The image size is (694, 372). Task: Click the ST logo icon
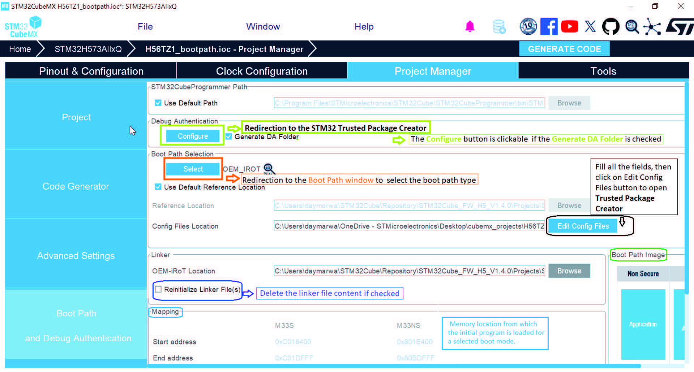680,26
